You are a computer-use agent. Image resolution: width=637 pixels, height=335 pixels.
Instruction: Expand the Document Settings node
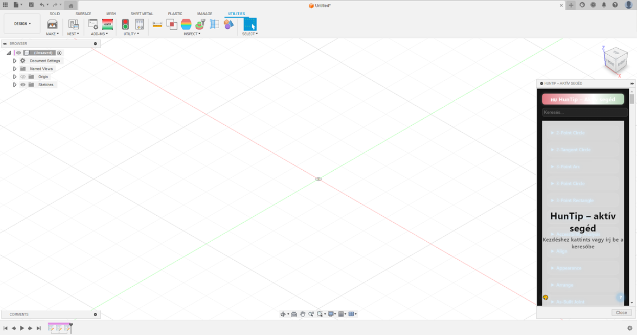pos(15,61)
